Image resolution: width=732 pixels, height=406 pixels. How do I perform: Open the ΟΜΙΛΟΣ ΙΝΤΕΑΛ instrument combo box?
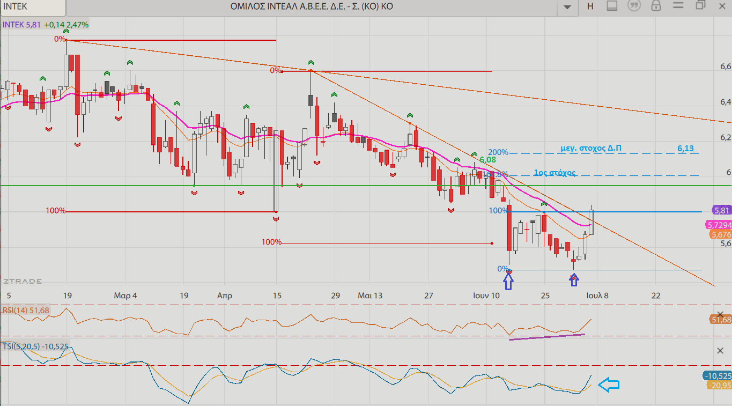click(x=322, y=7)
